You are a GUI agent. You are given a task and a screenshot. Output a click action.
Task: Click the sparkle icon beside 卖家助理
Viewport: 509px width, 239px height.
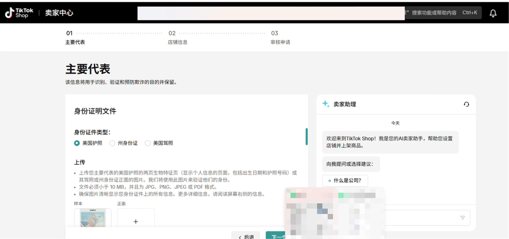tap(326, 104)
